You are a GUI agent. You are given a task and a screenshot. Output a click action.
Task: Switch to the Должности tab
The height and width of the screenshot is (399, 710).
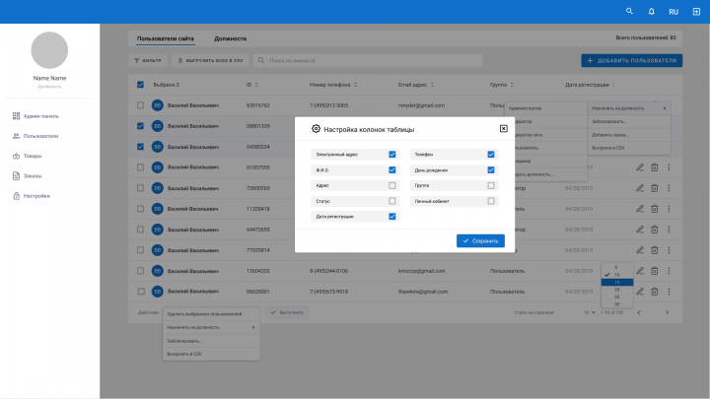[x=230, y=38]
